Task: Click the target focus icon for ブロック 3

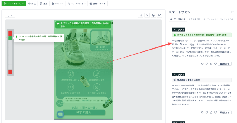Action: (202, 112)
